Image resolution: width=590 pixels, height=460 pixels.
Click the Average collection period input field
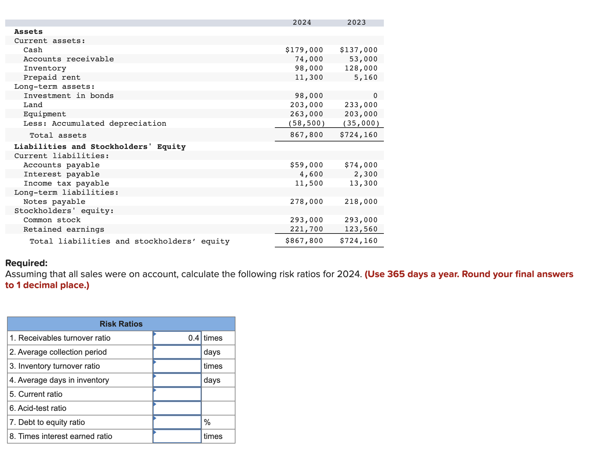(177, 352)
